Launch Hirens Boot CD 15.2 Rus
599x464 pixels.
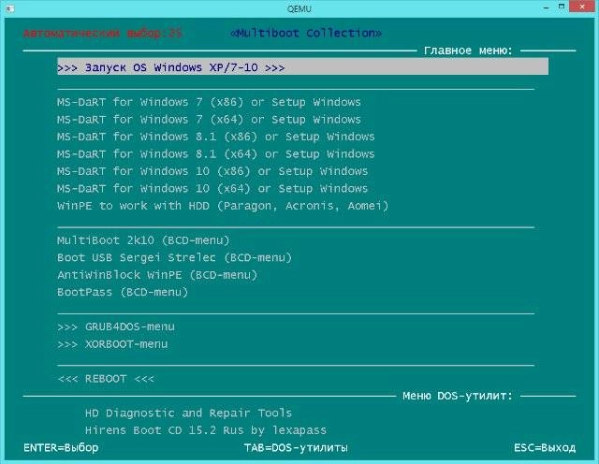tap(206, 430)
